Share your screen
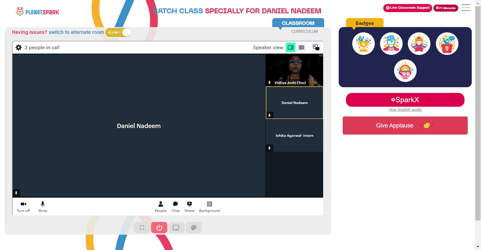 click(x=189, y=207)
